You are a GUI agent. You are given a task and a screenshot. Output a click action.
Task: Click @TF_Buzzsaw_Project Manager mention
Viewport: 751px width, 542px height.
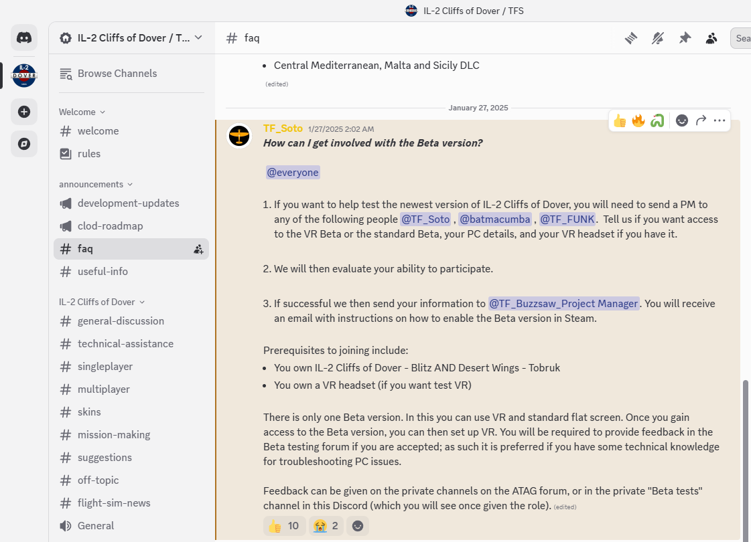tap(563, 303)
